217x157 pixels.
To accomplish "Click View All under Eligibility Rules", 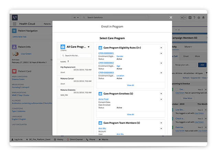I will [x=130, y=85].
